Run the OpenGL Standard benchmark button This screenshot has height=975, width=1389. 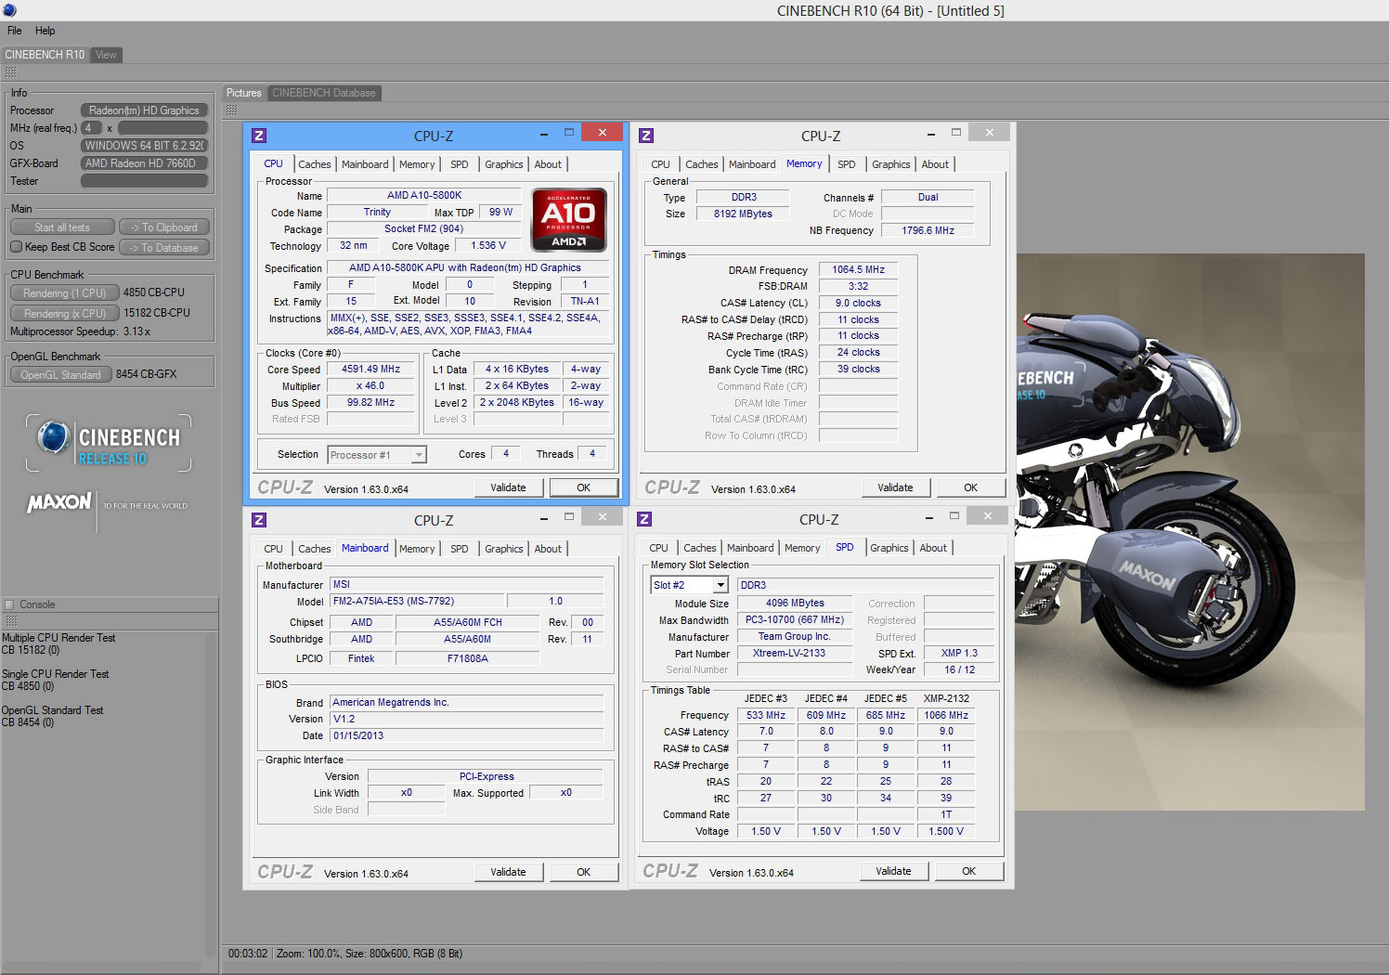tap(60, 374)
